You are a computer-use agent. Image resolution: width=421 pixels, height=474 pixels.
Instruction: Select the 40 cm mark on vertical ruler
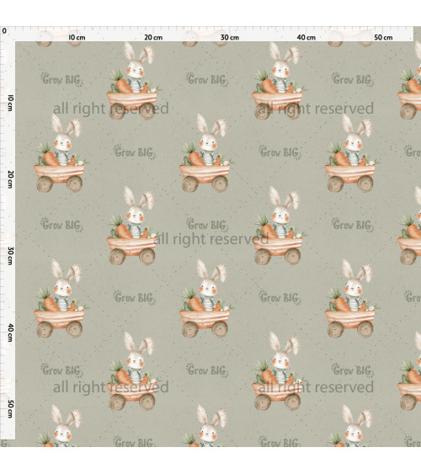10,333
